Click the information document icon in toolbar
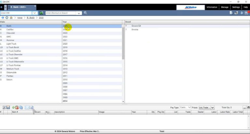This screenshot has width=250, height=134. click(231, 13)
